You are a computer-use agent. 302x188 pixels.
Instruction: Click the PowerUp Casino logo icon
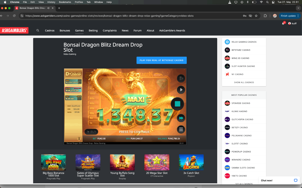coord(227,152)
